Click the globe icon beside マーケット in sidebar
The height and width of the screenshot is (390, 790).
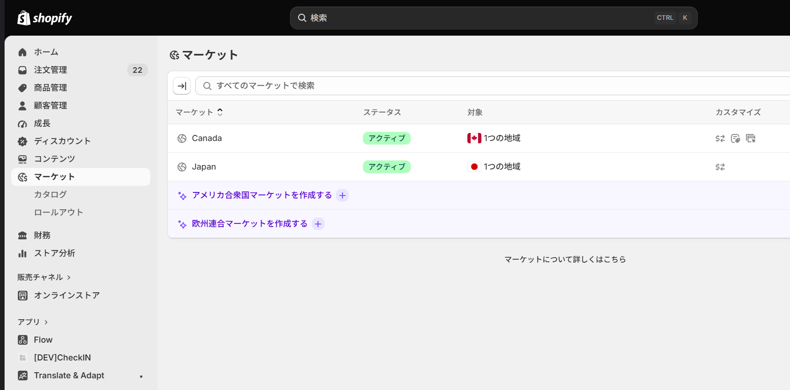(22, 177)
